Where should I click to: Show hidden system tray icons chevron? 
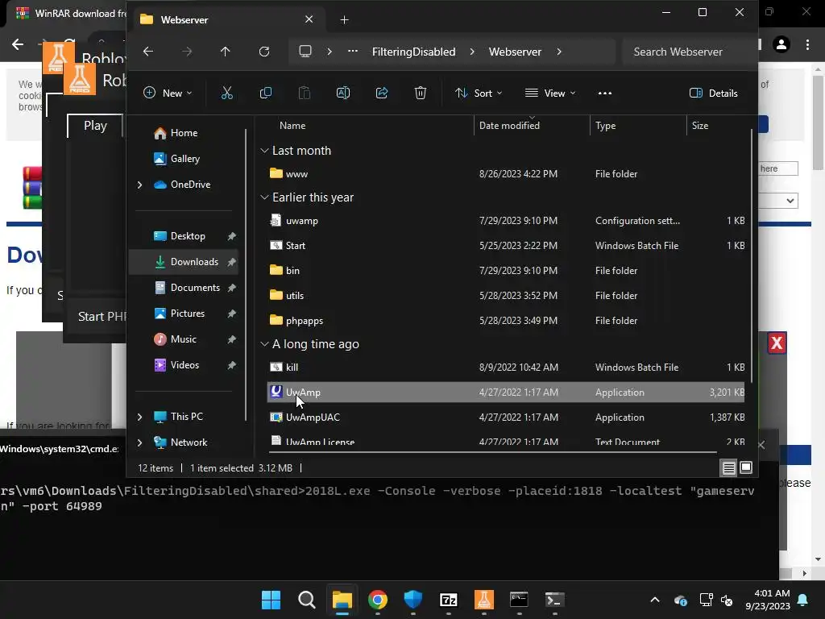[655, 600]
